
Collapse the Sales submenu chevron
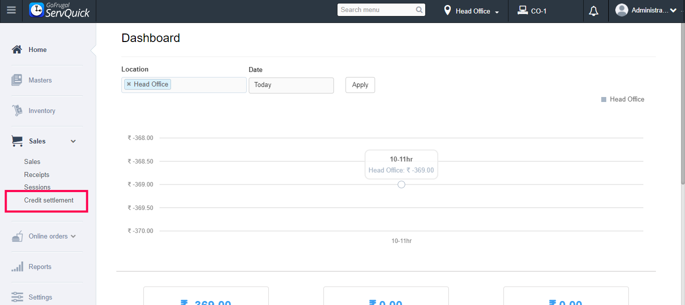73,141
